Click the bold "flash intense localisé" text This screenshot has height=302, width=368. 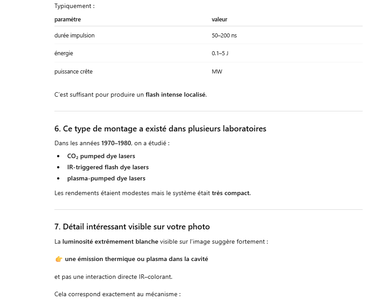pos(176,95)
